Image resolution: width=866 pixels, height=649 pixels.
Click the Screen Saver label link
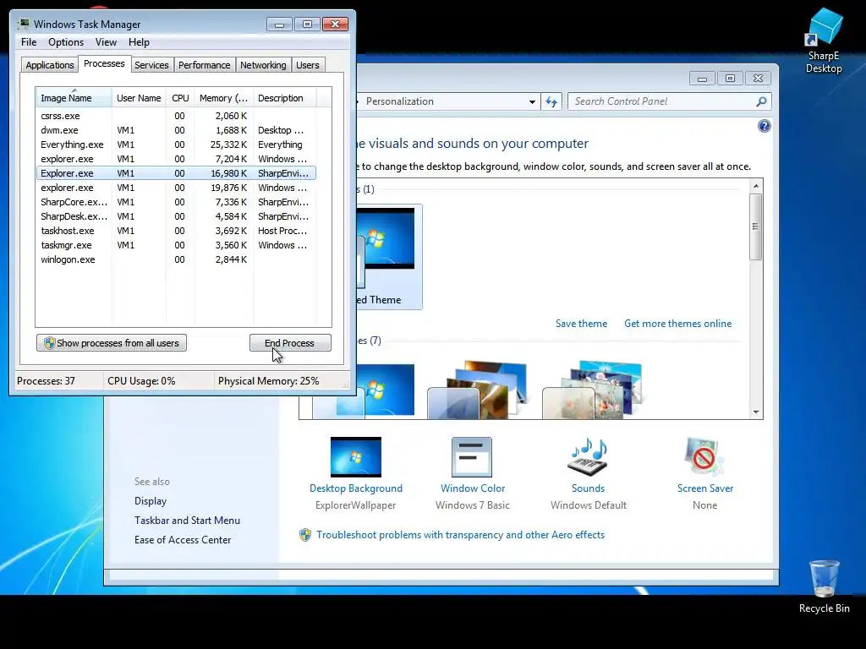704,488
